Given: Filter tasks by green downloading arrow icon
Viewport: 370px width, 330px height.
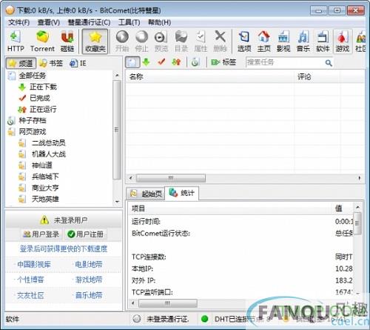Looking at the screenshot, I should (147, 62).
